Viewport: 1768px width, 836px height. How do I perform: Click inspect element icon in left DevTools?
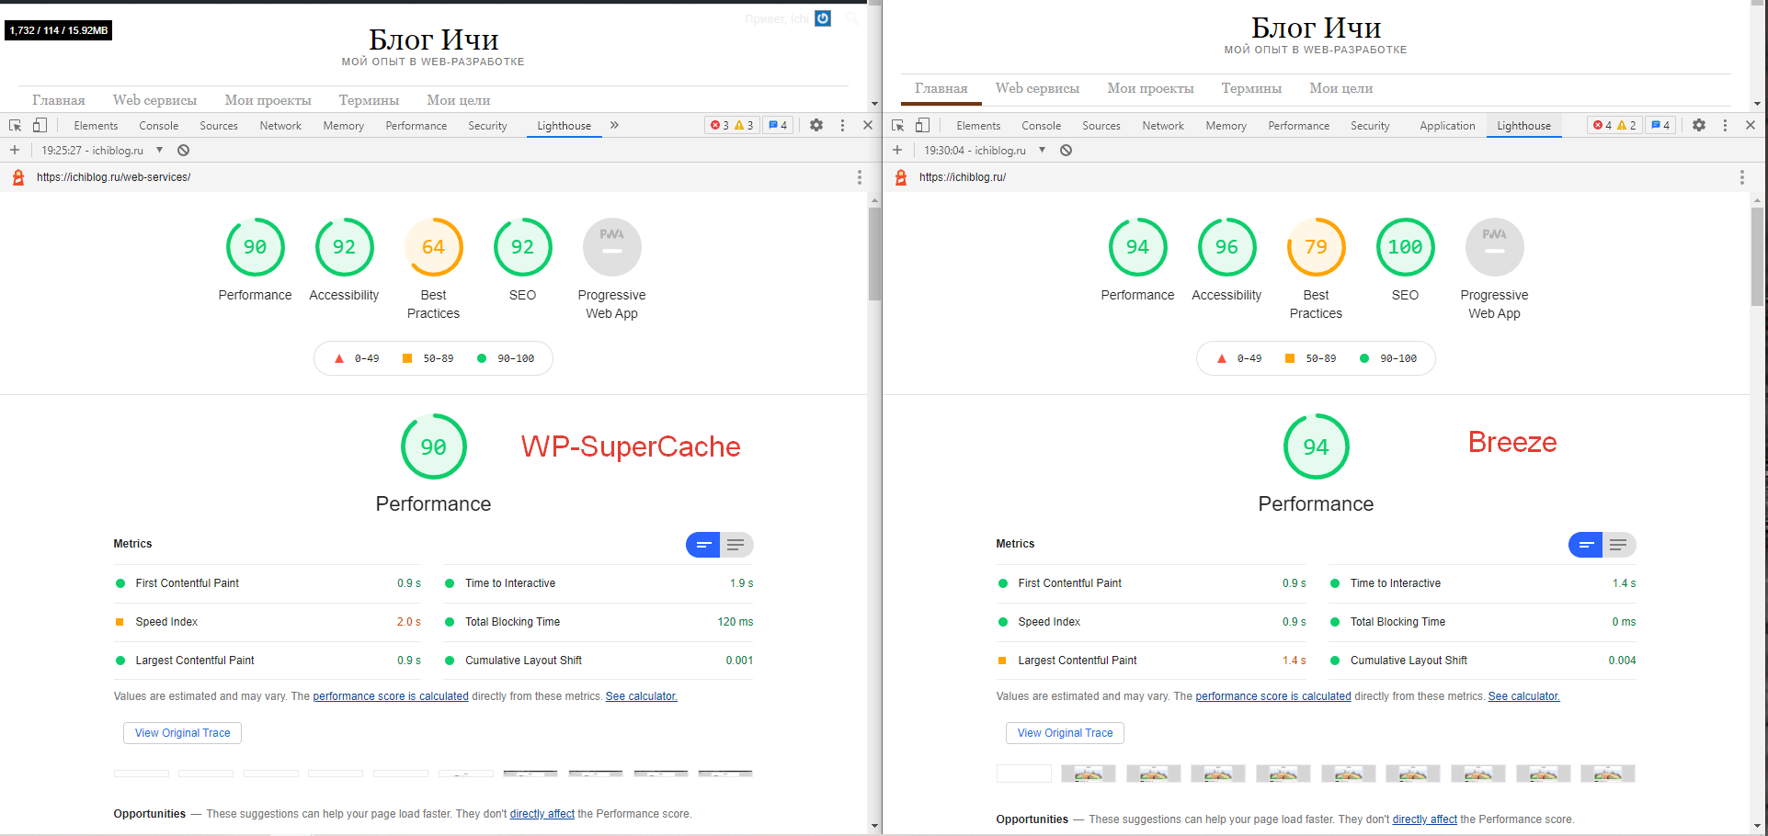tap(16, 126)
